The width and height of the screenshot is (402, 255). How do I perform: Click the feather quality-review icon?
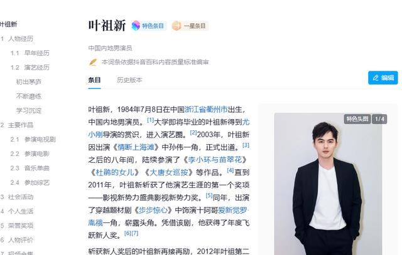coord(93,62)
